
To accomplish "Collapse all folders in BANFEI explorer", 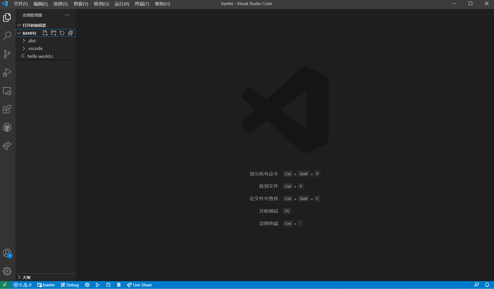I will (71, 33).
